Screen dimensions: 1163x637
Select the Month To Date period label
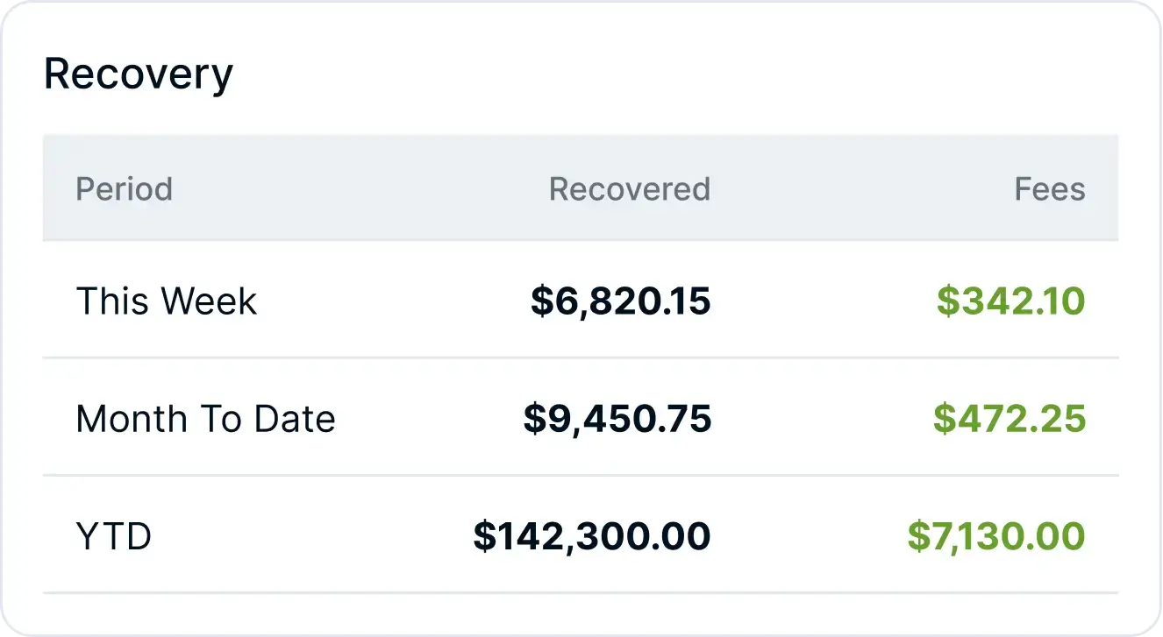205,419
